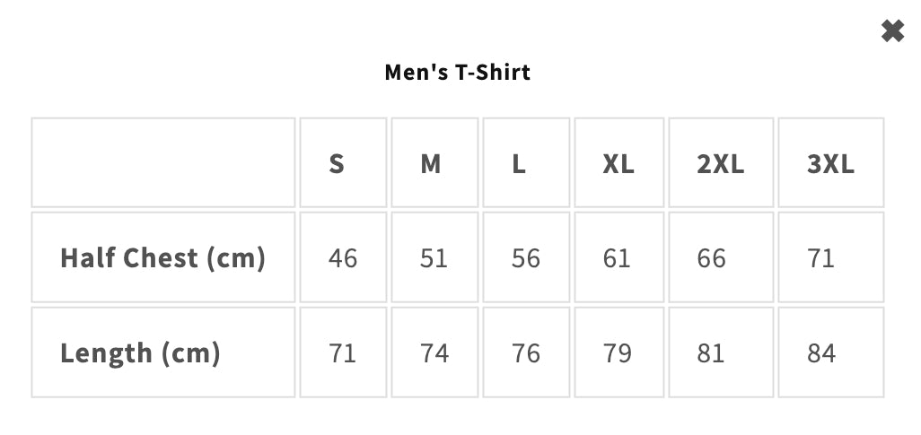Select half chest value 66 for 2XL
Viewport: 921px width, 435px height.
(x=711, y=258)
